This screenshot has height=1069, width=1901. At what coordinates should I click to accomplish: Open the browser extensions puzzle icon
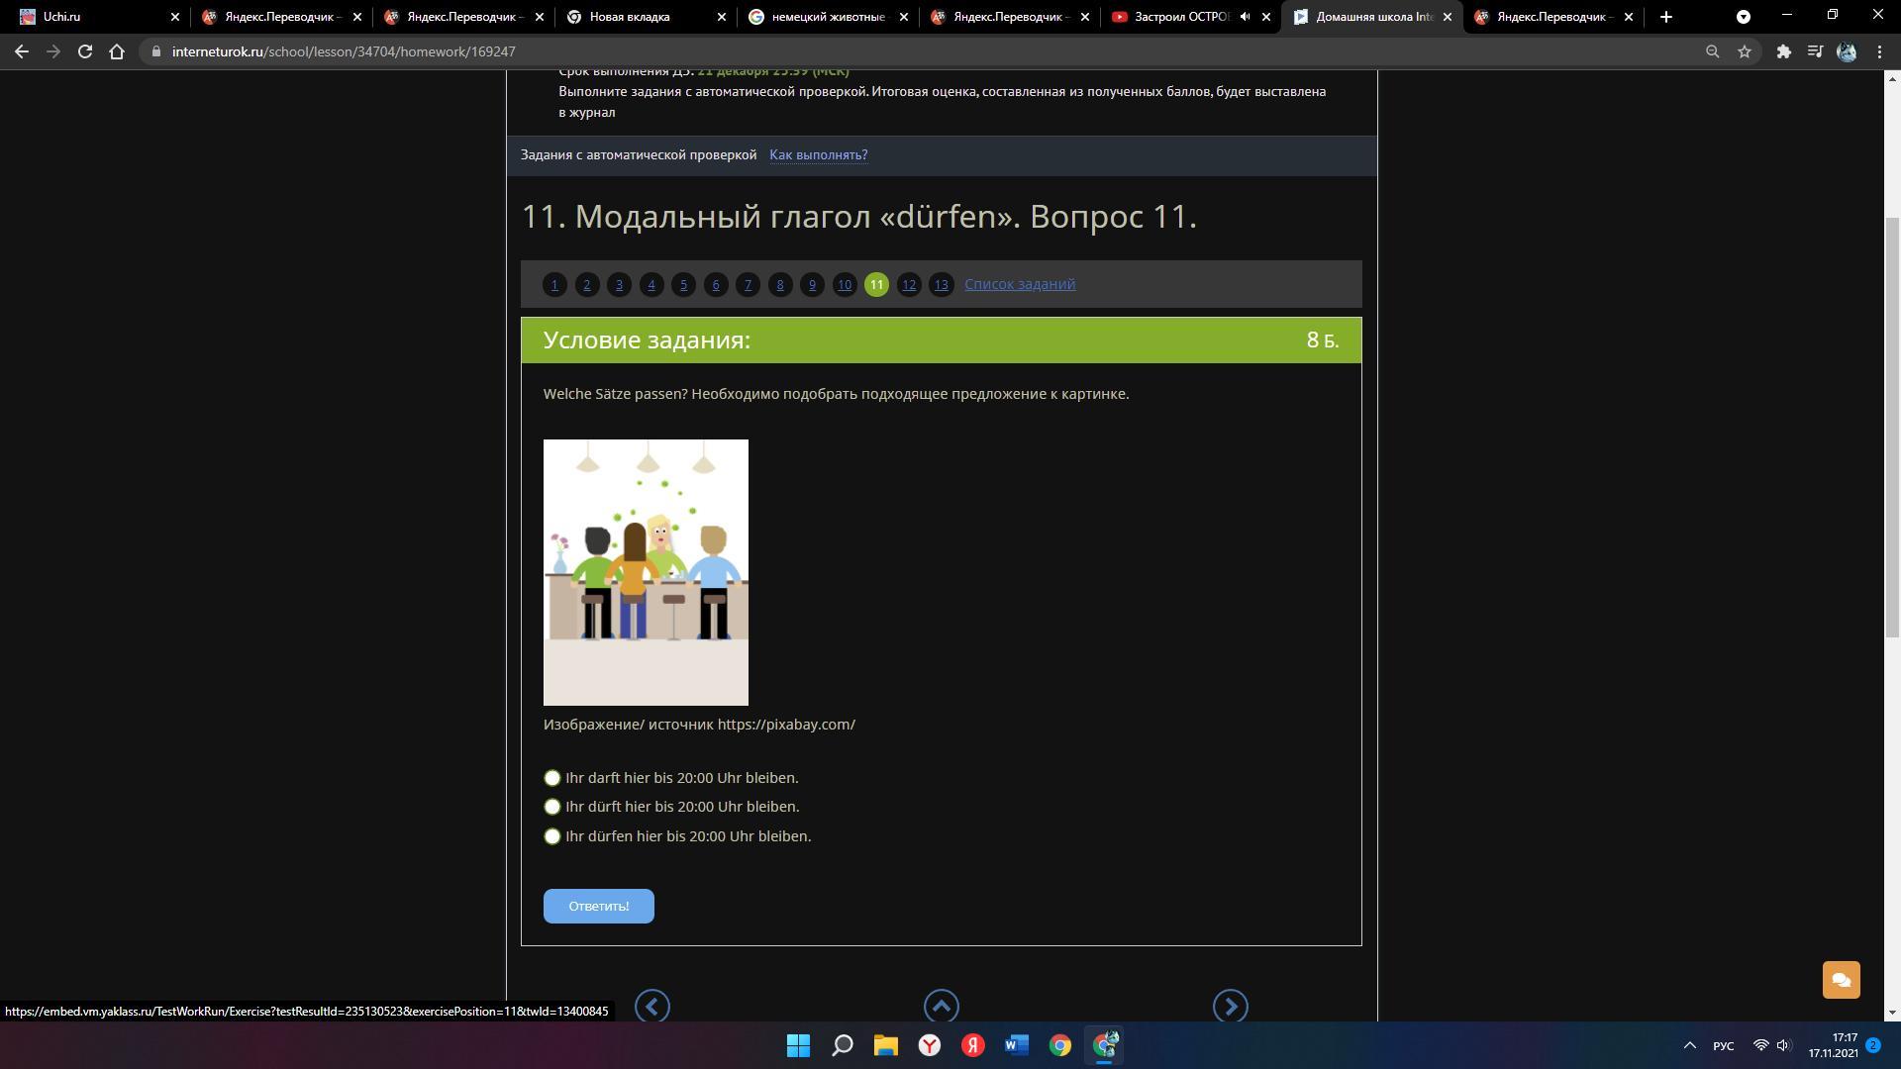coord(1783,51)
